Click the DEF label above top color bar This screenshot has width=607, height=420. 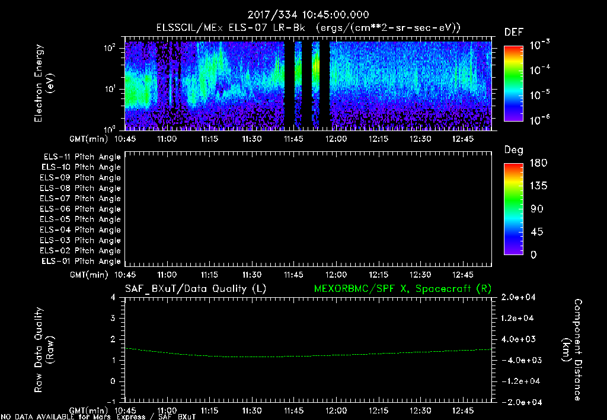click(514, 33)
